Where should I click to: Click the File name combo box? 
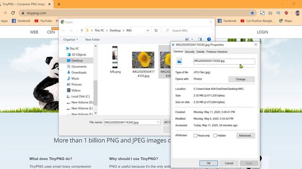[x=132, y=122]
